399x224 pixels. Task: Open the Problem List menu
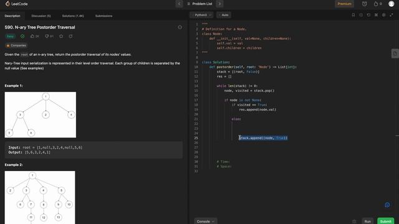coord(199,4)
